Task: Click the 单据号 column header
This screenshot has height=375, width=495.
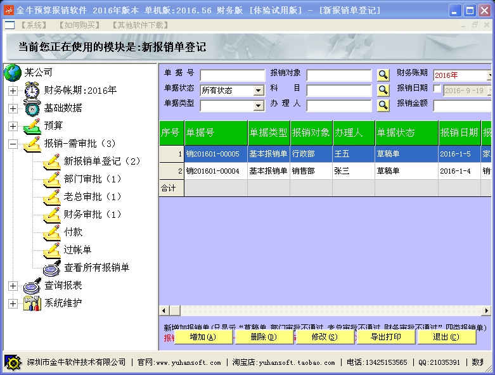Action: [x=216, y=132]
